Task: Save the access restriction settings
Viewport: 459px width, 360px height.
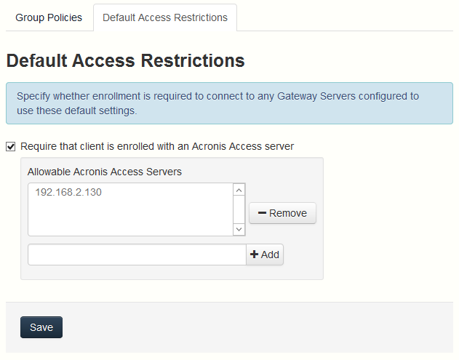Action: (41, 327)
